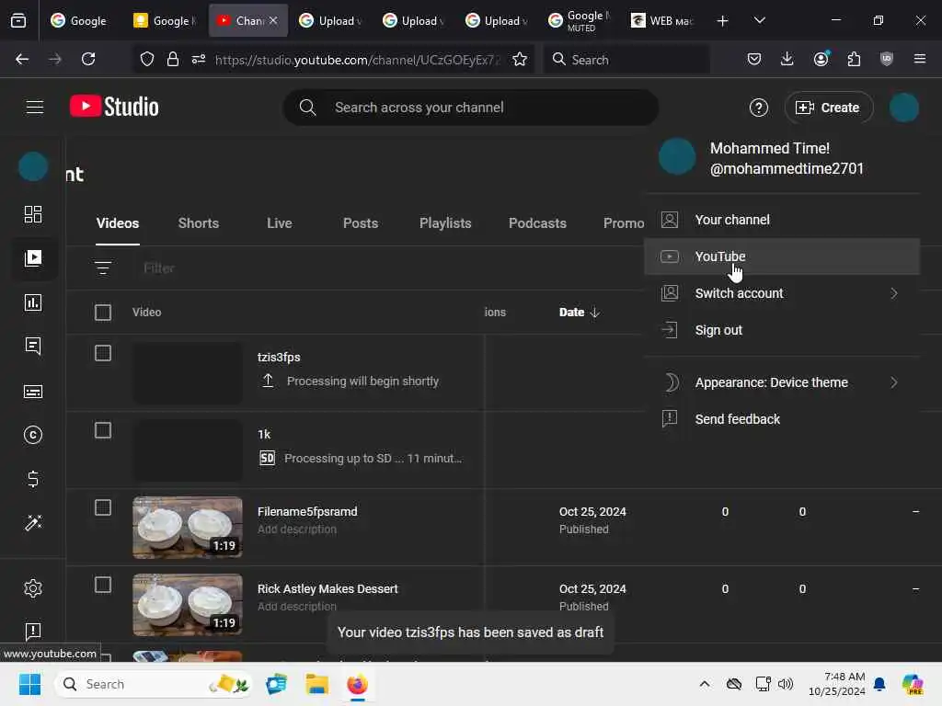Select Your channel in account menu
The height and width of the screenshot is (706, 942).
pos(782,220)
